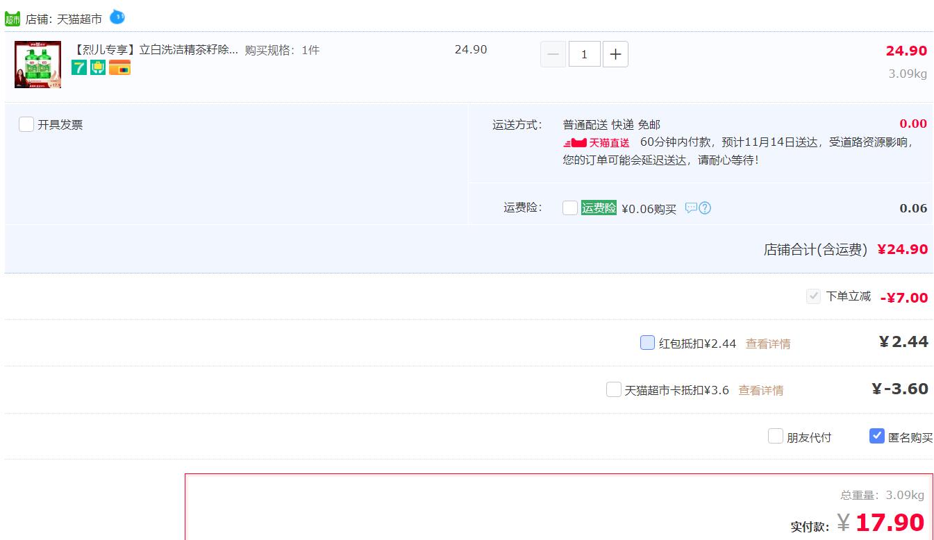The width and height of the screenshot is (934, 540).
Task: Click the ¥0.06购买 insurance price text
Action: [x=649, y=209]
